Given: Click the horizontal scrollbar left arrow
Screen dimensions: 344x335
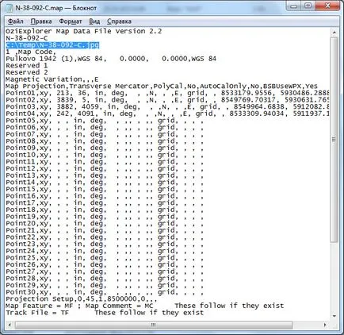Looking at the screenshot, I should (10, 325).
